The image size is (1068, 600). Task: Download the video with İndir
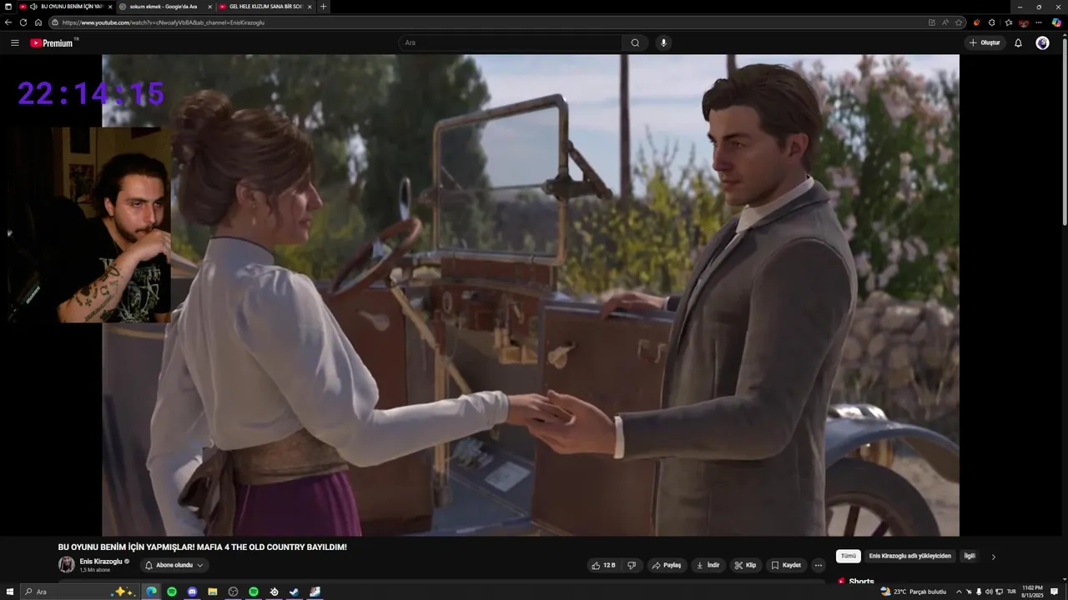tap(708, 565)
